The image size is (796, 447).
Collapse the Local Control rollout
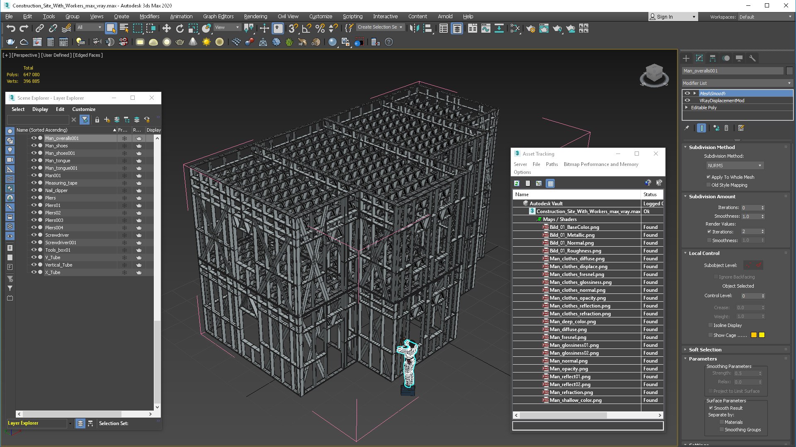point(704,253)
